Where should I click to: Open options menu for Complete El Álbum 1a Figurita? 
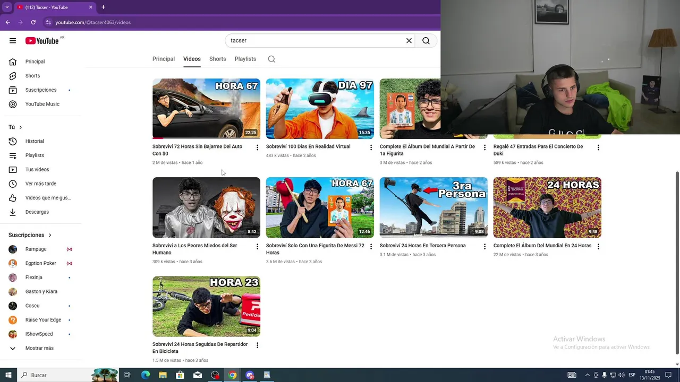[x=484, y=147]
